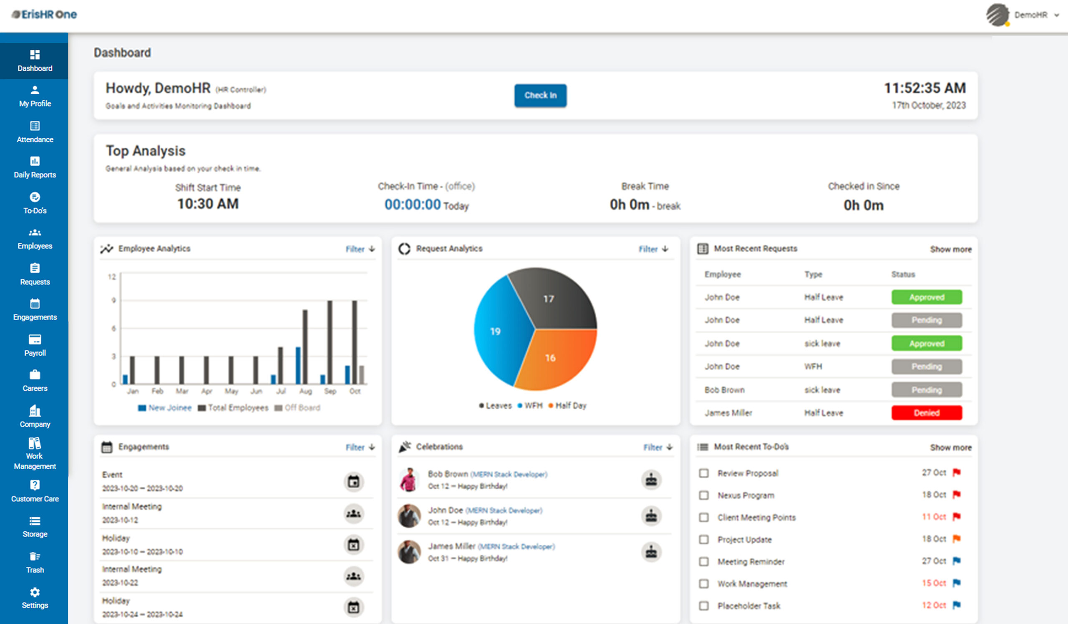Open Daily Reports from the sidebar

click(x=35, y=167)
